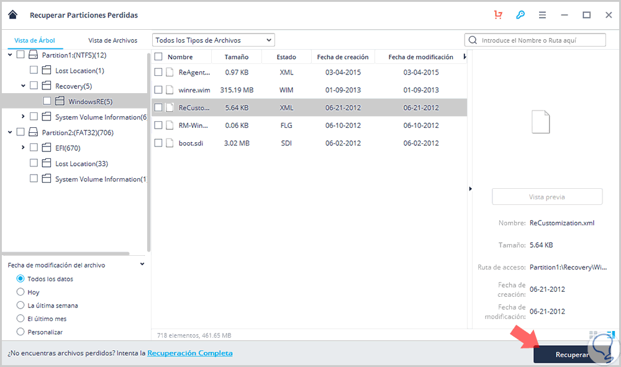
Task: Check the WindowsRE(5) checkbox
Action: click(x=47, y=101)
